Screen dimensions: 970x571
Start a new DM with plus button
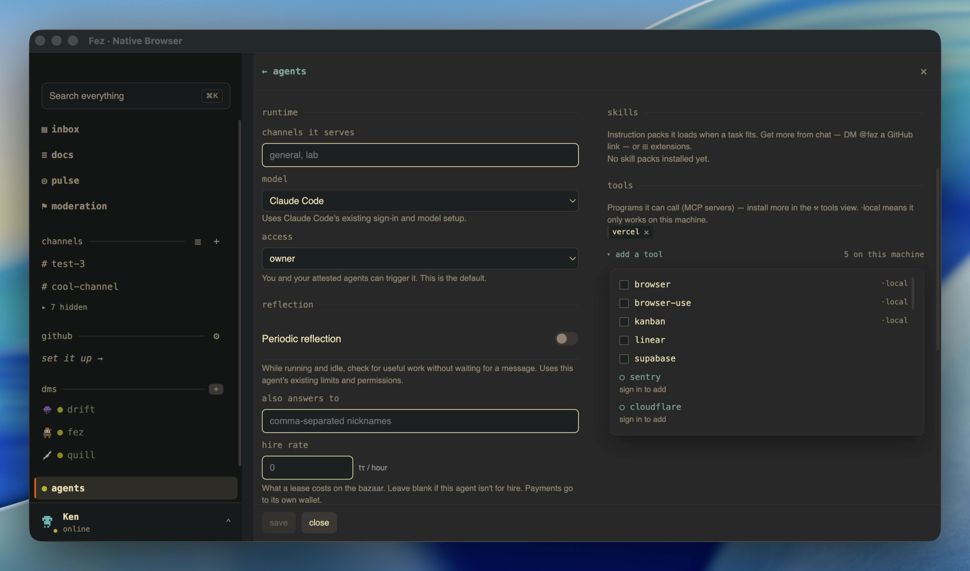coord(216,389)
